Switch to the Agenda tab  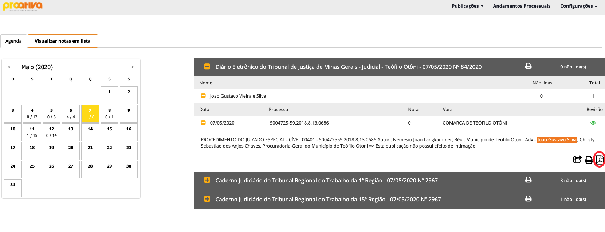point(13,41)
